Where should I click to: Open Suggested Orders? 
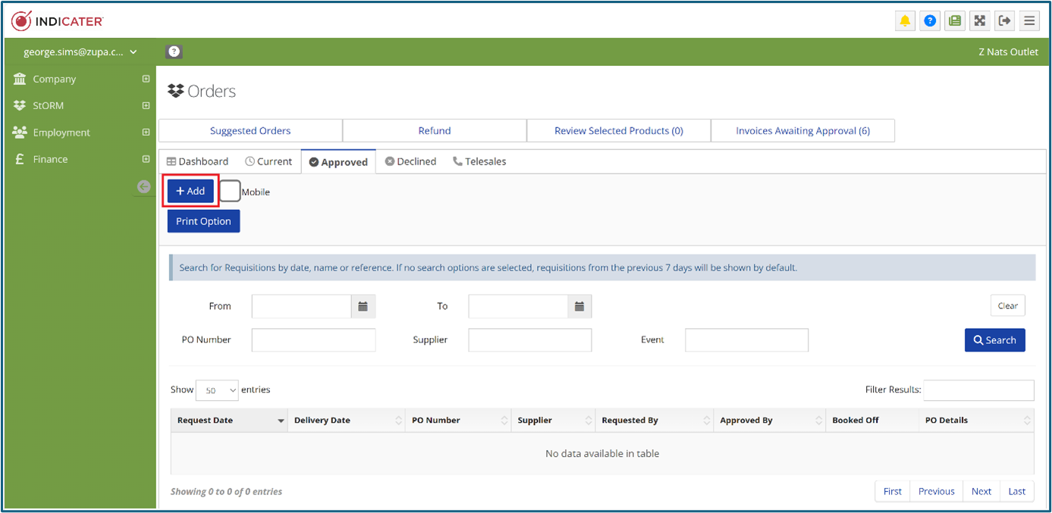click(250, 130)
